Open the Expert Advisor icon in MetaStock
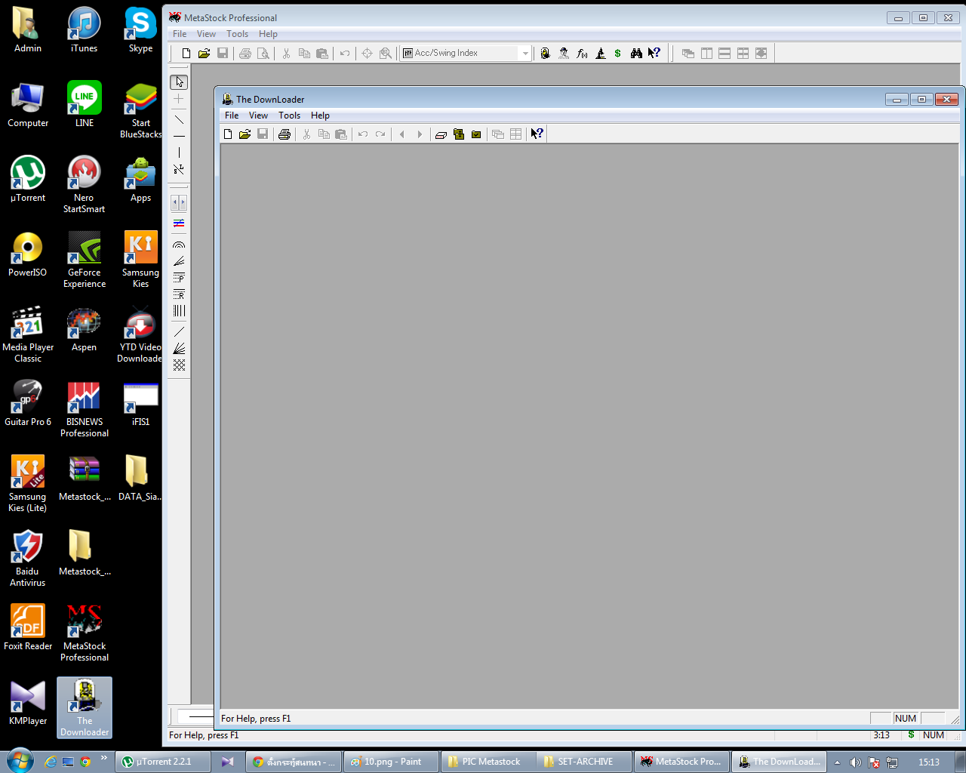Screen dimensions: 966x773 [x=564, y=54]
